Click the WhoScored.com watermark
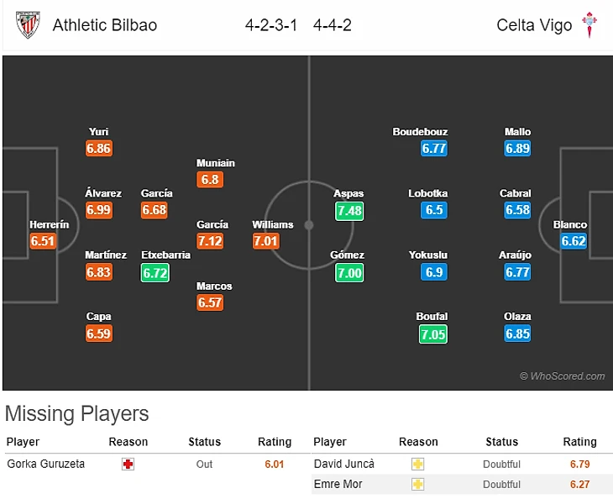Viewport: 613px width, 499px height. pyautogui.click(x=562, y=376)
